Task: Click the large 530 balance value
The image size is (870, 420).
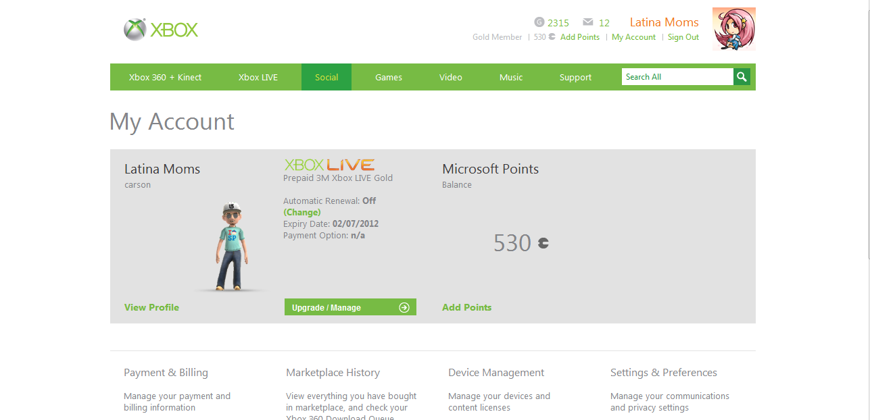Action: (x=512, y=243)
